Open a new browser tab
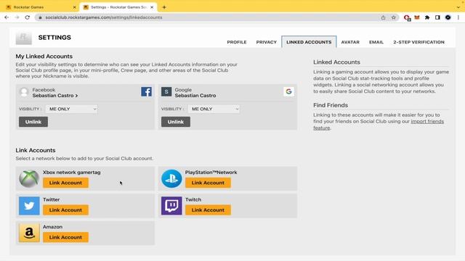 coord(164,7)
